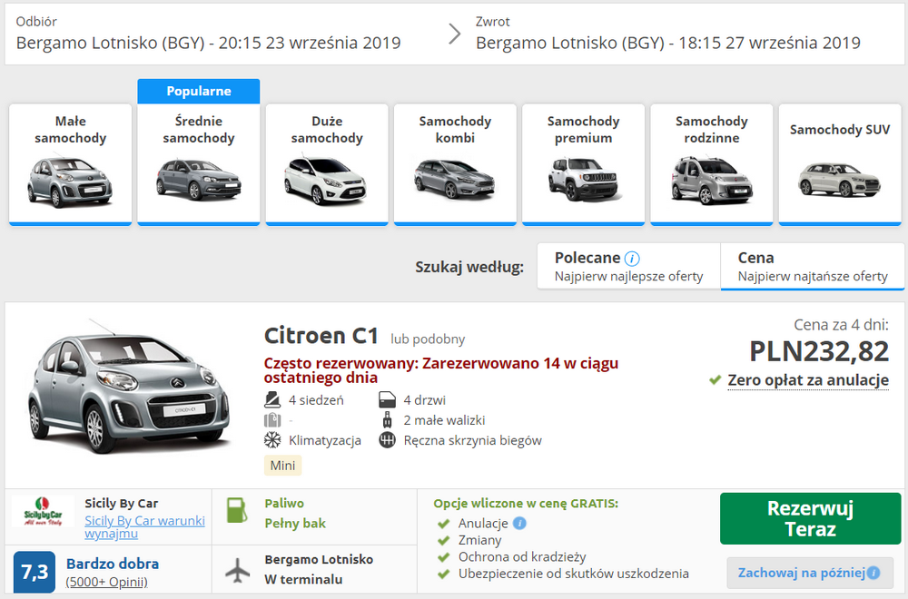
Task: Click the Jeep image in Samochody premium
Action: click(x=583, y=180)
